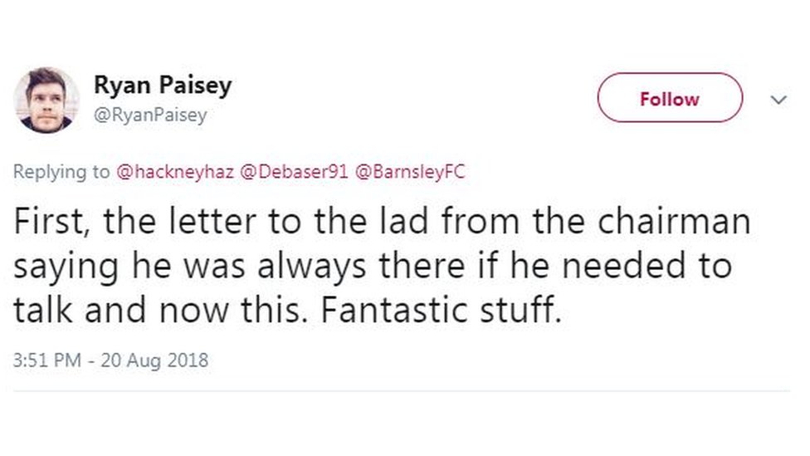The width and height of the screenshot is (810, 456).
Task: Visit the @hackneyhaz mention link
Action: [x=173, y=172]
